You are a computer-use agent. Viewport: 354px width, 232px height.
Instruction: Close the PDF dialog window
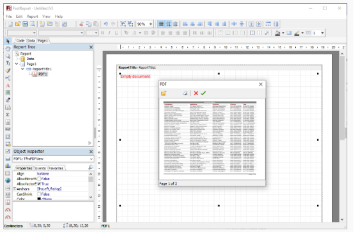click(x=261, y=84)
